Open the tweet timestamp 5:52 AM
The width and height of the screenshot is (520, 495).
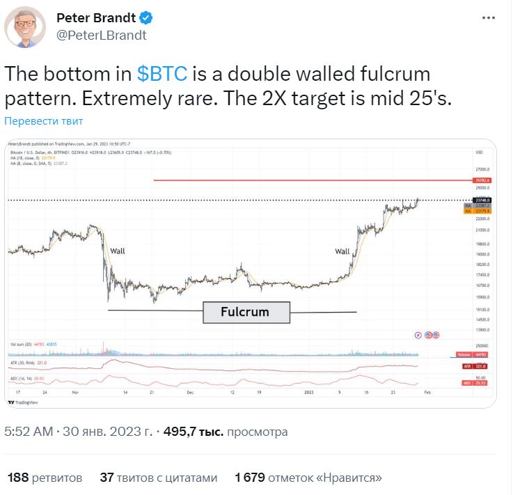(29, 432)
